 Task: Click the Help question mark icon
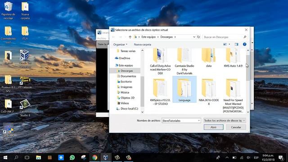(244, 44)
